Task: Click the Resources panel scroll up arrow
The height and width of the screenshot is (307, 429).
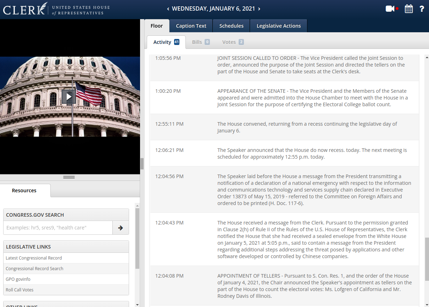Action: (138, 205)
